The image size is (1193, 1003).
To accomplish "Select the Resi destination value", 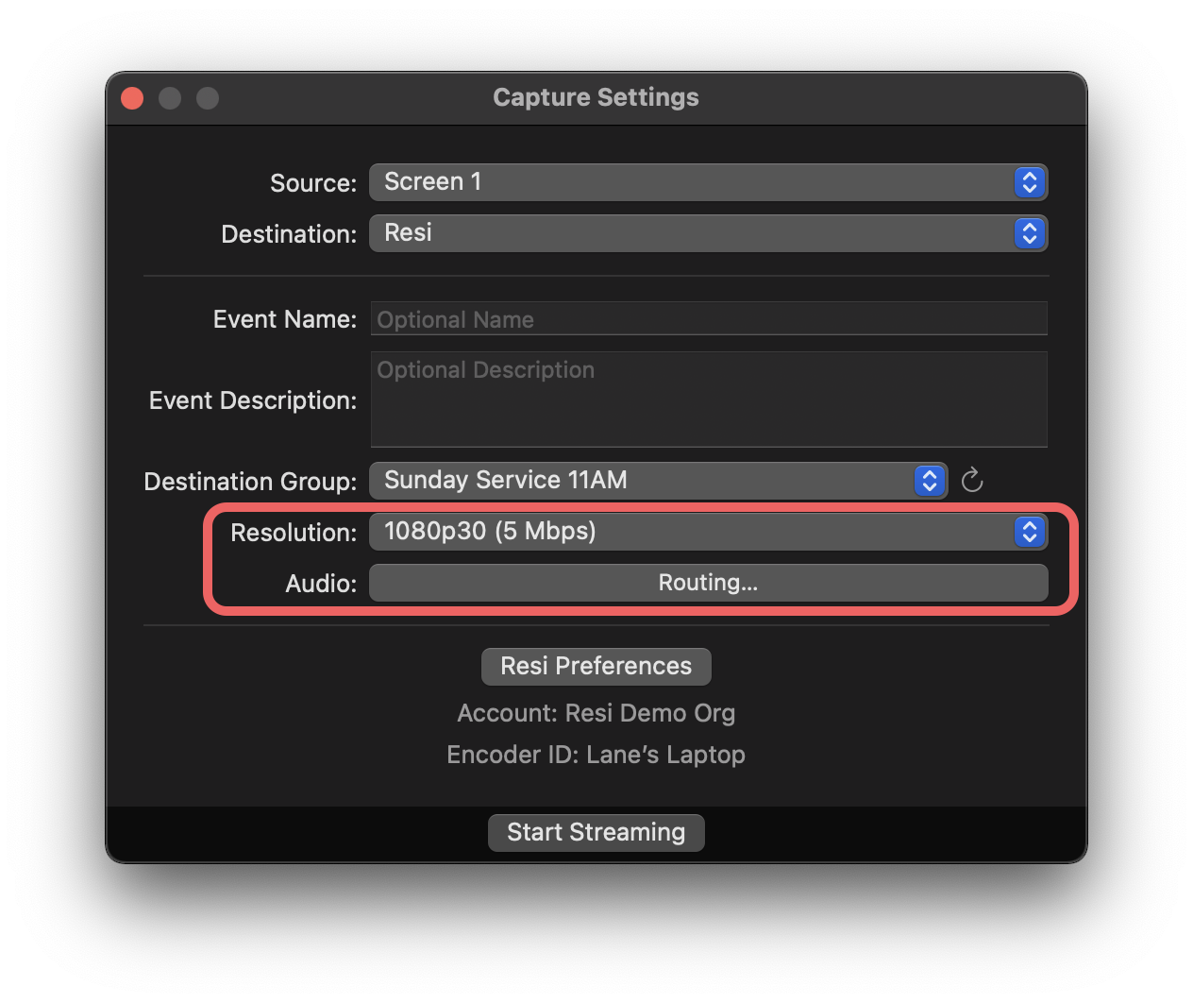I will (x=408, y=233).
